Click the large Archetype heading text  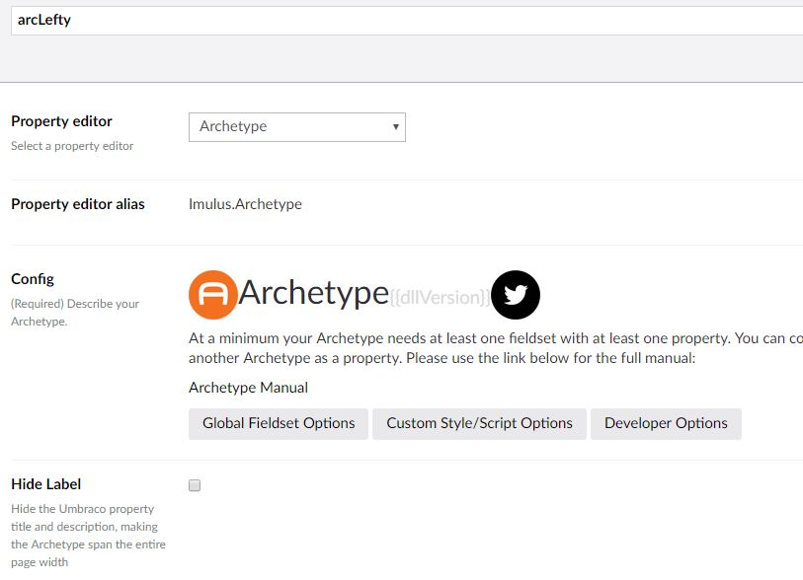click(x=313, y=293)
